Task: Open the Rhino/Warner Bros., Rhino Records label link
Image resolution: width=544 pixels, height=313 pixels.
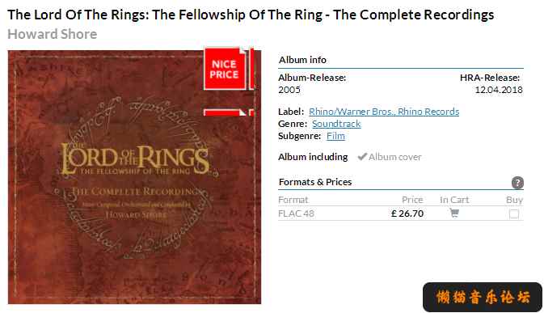Action: pos(384,112)
